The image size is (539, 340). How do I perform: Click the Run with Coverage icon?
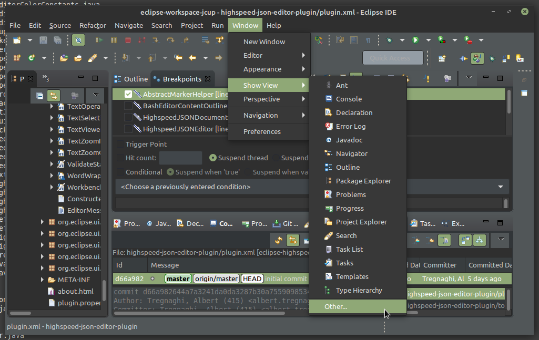pos(442,40)
